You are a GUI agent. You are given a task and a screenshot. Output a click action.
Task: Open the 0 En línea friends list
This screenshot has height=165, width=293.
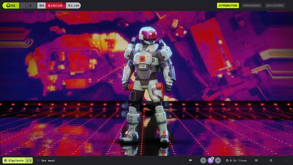tap(238, 161)
